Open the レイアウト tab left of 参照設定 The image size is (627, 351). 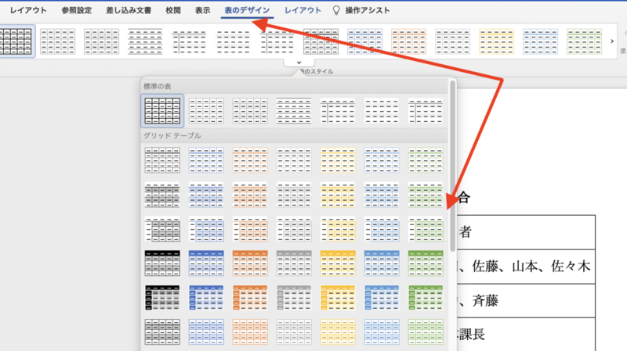point(28,10)
